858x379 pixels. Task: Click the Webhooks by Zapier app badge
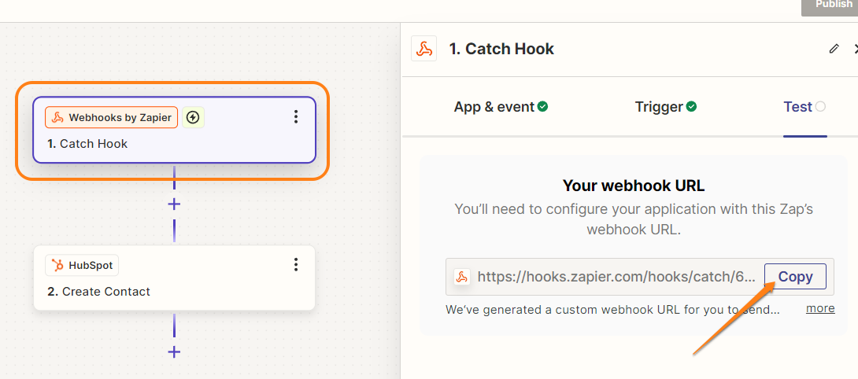[x=112, y=118]
